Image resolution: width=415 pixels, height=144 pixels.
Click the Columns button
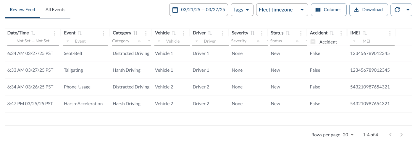pyautogui.click(x=328, y=10)
